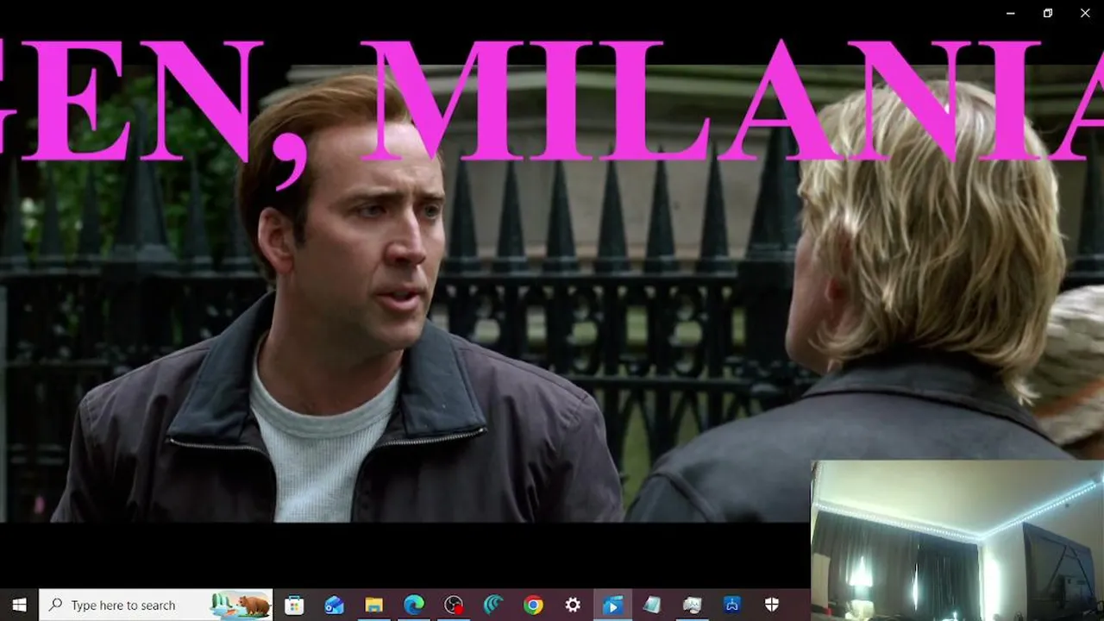Open the monitor-picture taskbar app icon

pos(692,605)
